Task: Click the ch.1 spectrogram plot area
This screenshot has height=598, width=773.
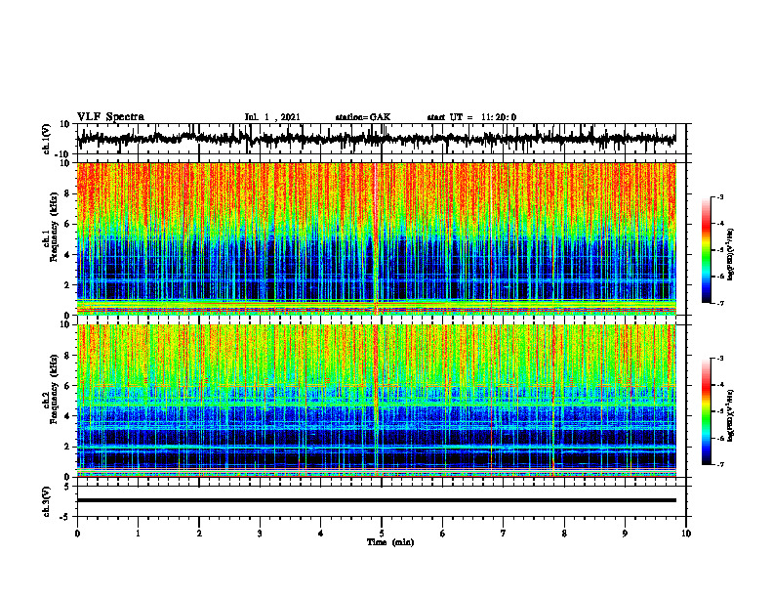Action: tap(376, 238)
